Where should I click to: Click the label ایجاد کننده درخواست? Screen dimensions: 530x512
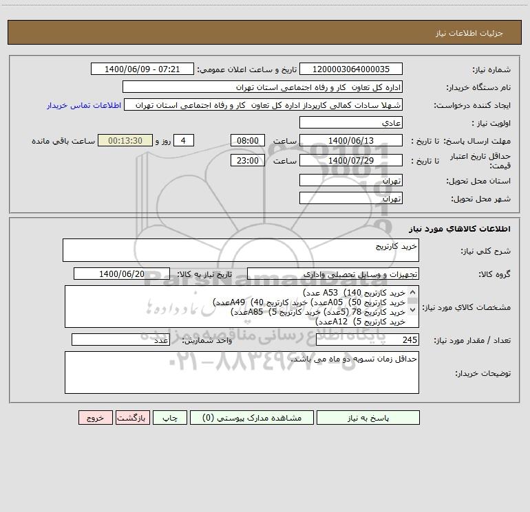[472, 105]
